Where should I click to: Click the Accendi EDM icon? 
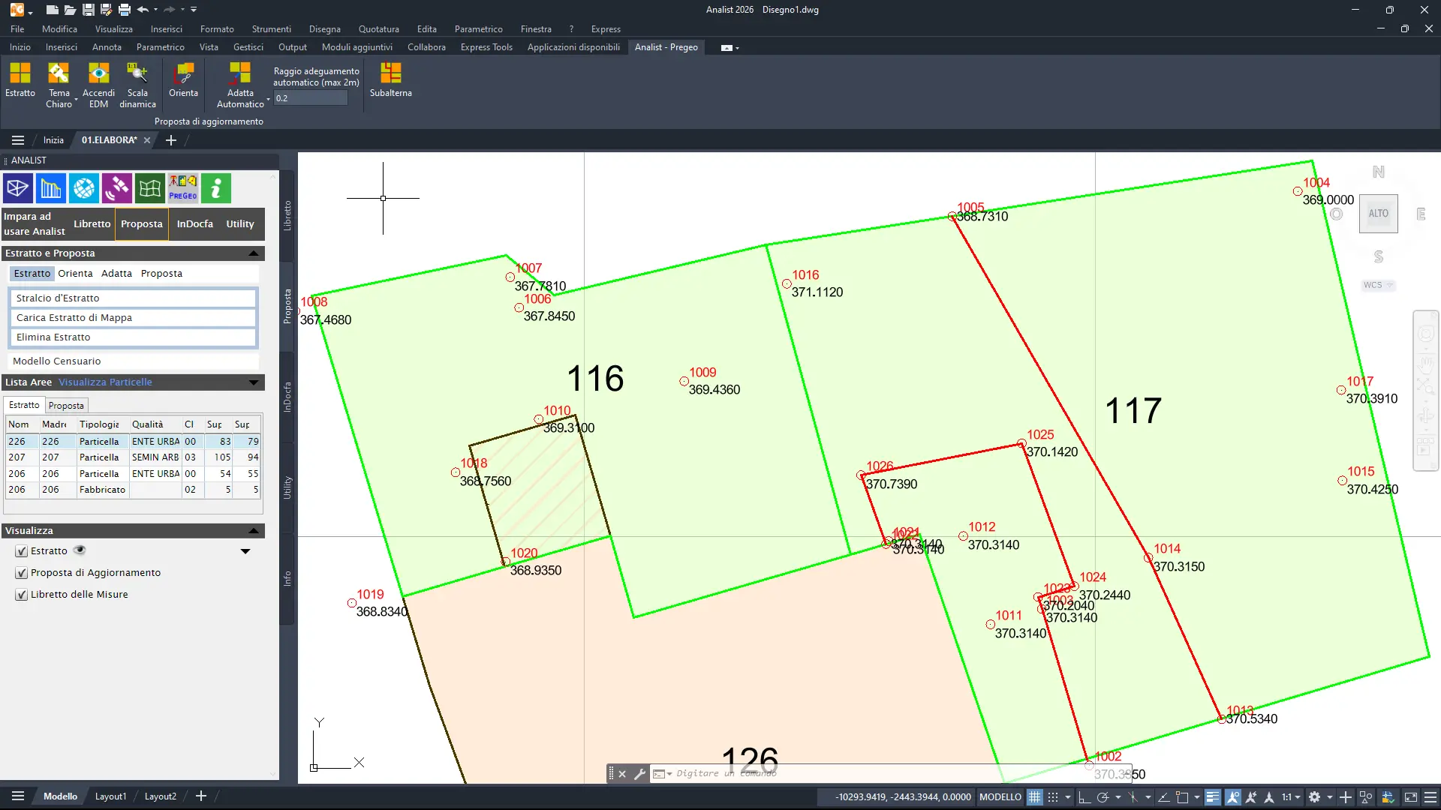[x=98, y=82]
